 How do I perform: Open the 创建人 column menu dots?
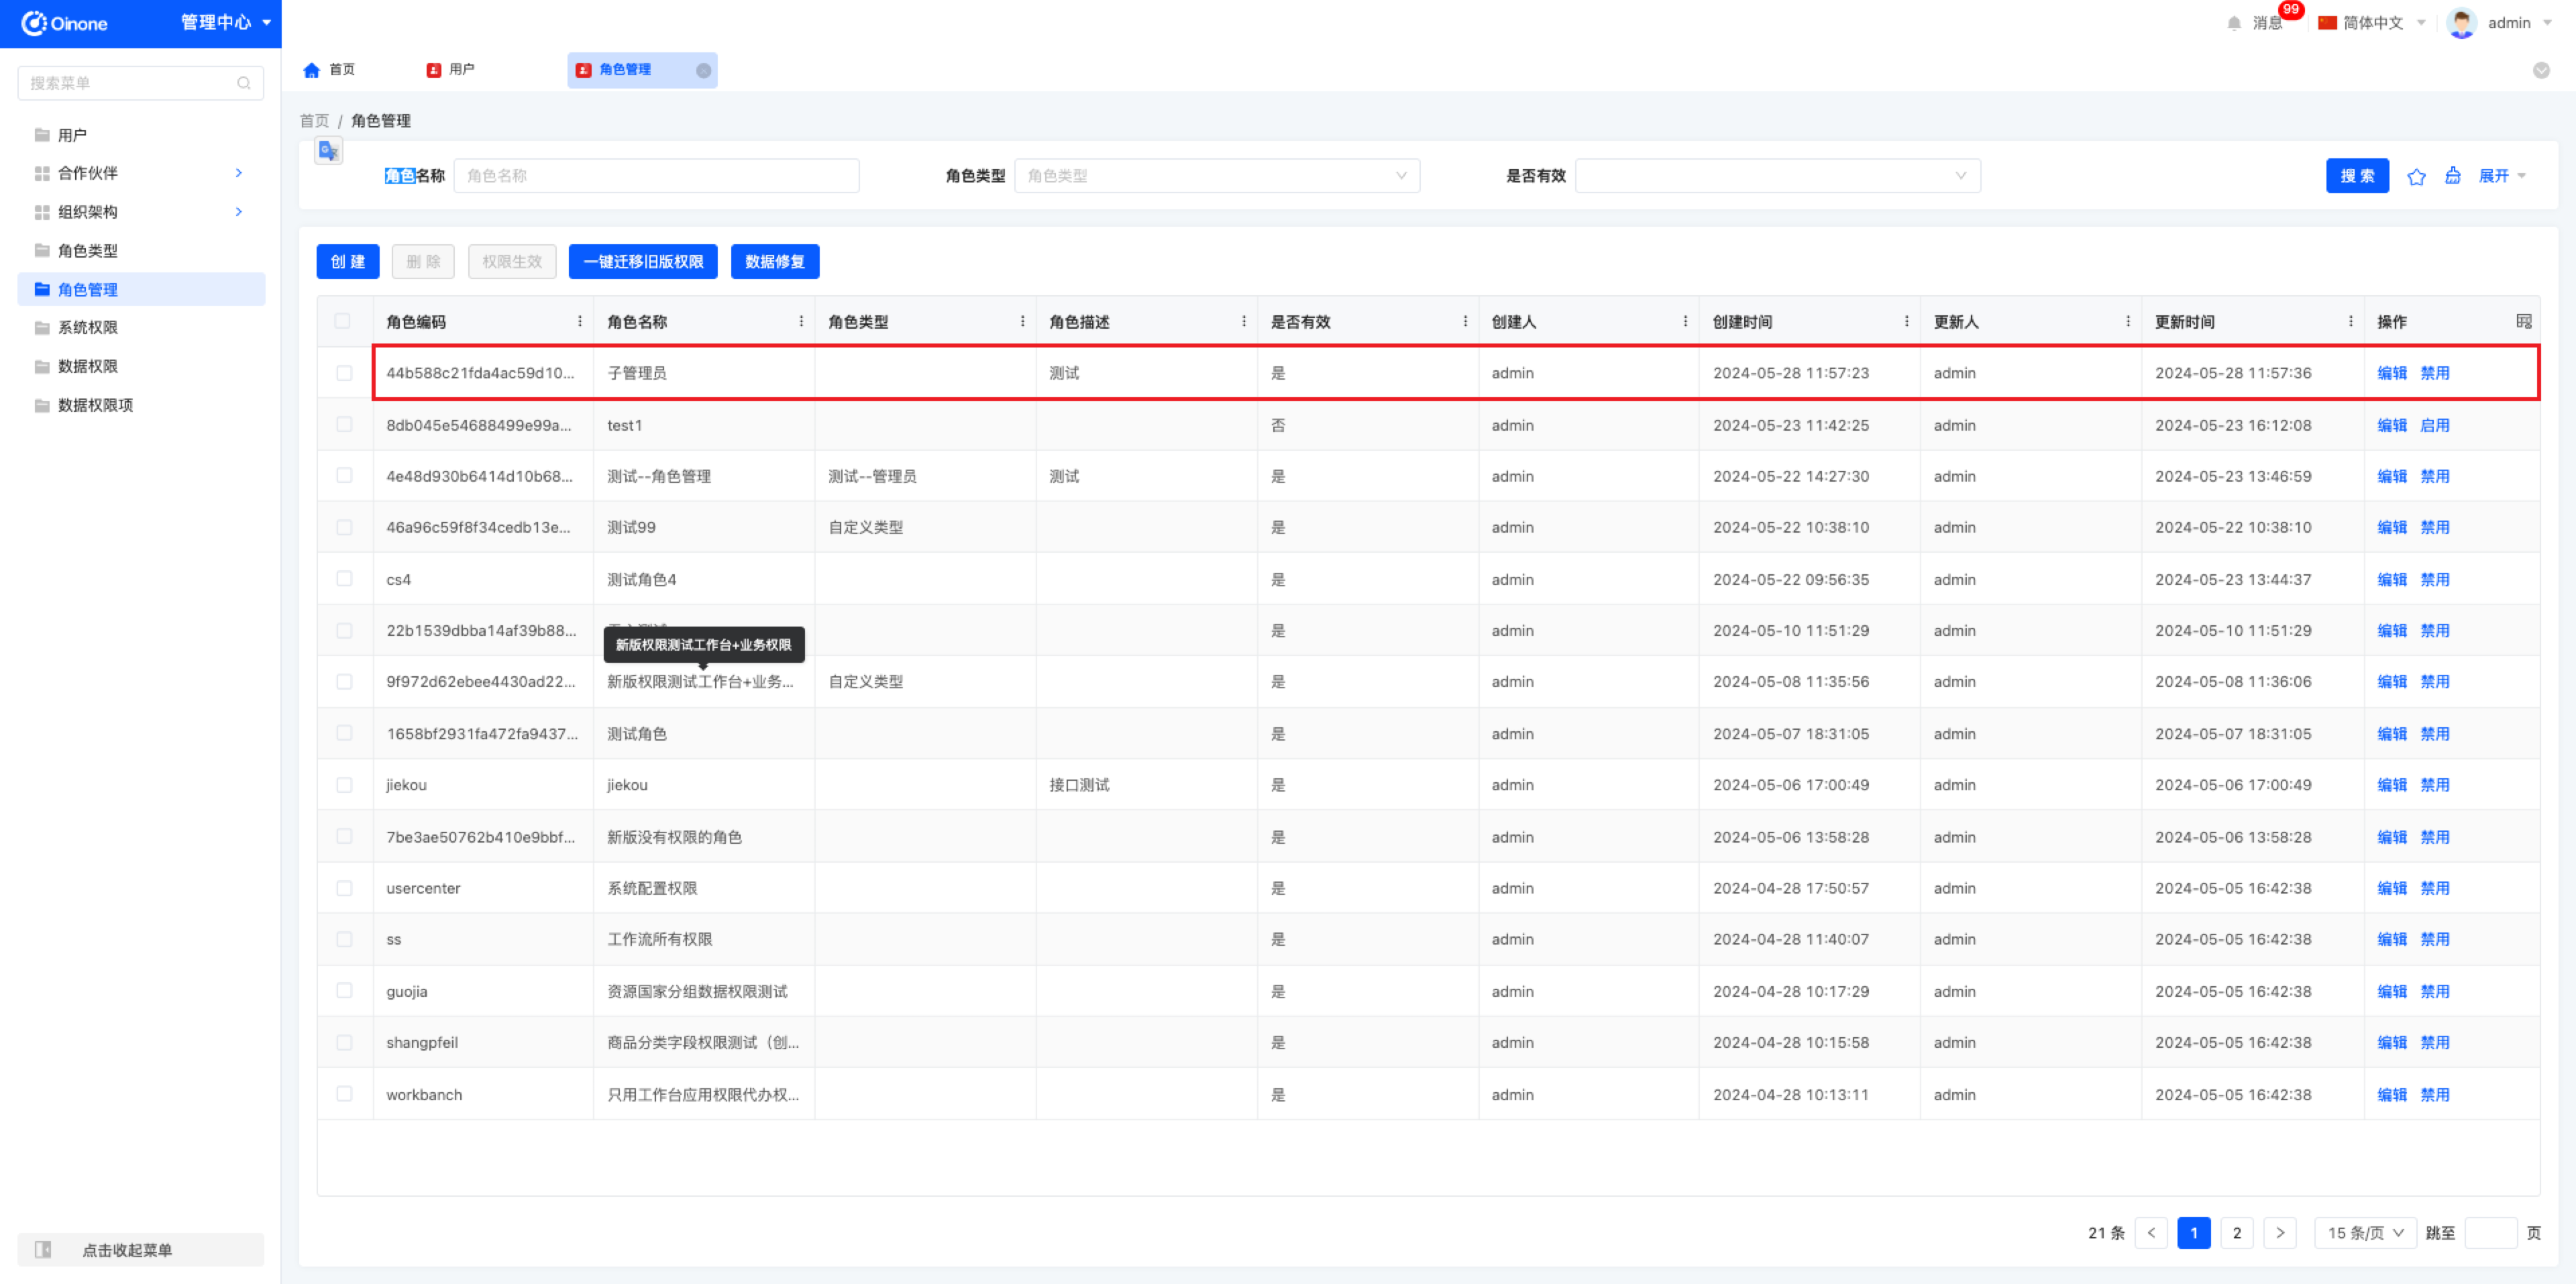(x=1685, y=321)
